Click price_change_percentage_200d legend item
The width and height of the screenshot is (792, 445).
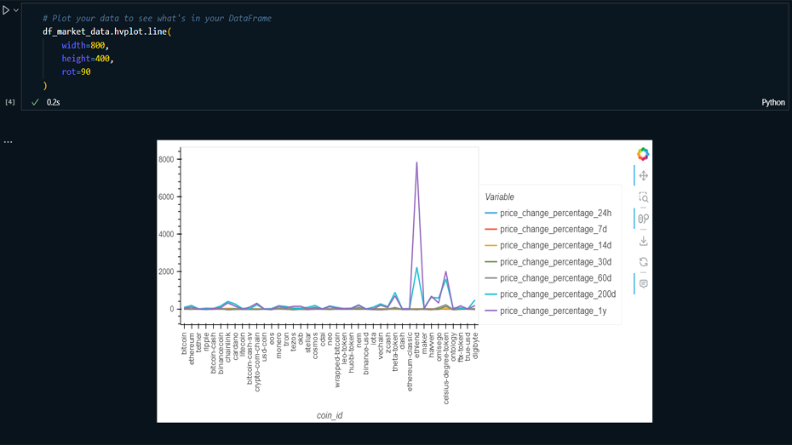[557, 294]
